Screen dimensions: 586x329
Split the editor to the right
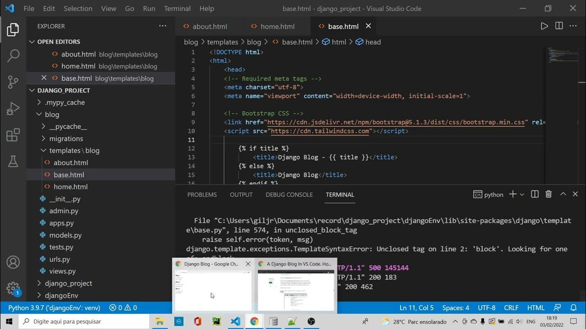coord(559,26)
